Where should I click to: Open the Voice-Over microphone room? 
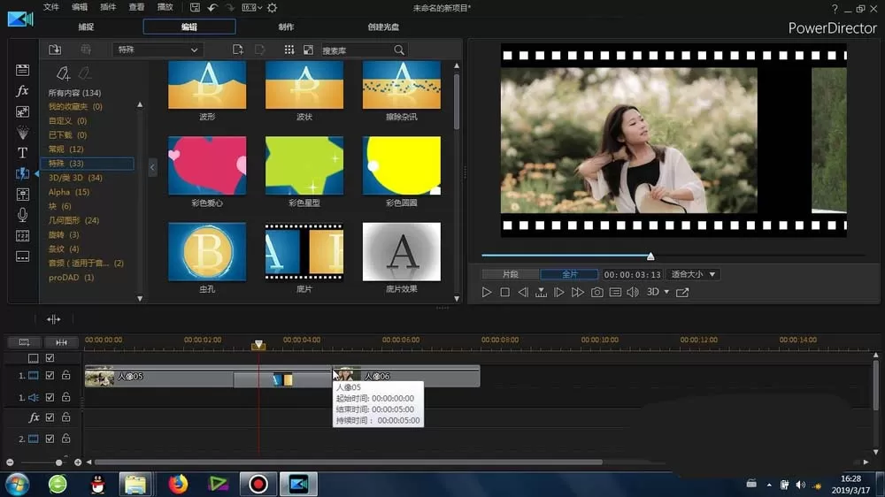coord(22,215)
